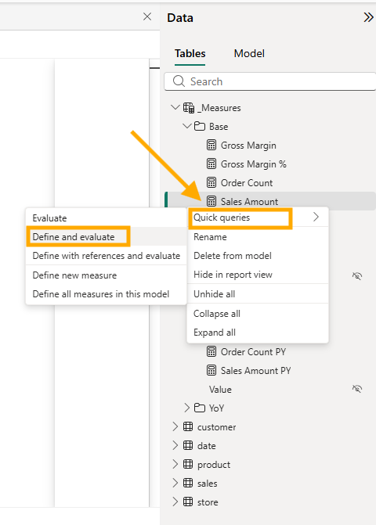The image size is (376, 525).
Task: Choose Define with references and evaluate
Action: tap(106, 256)
